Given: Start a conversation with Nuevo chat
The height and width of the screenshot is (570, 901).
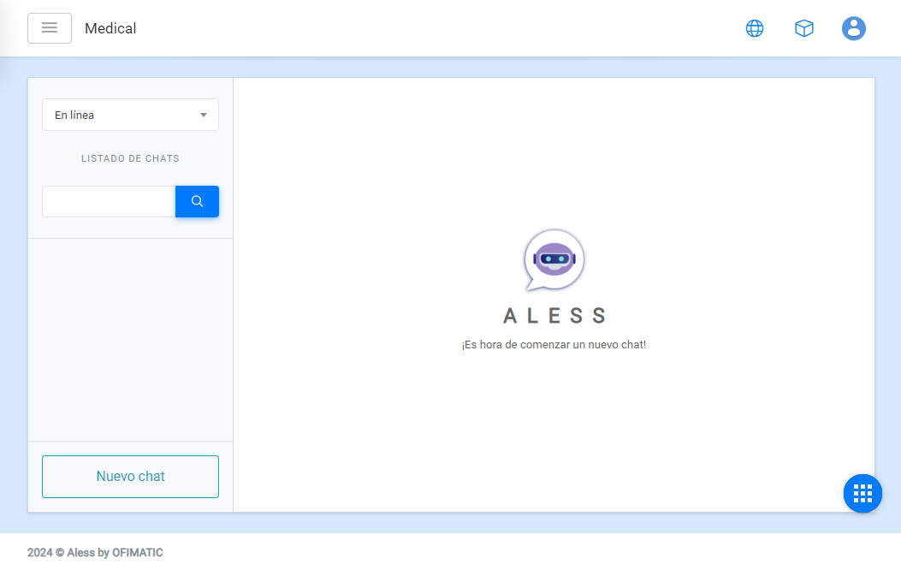Looking at the screenshot, I should point(130,477).
